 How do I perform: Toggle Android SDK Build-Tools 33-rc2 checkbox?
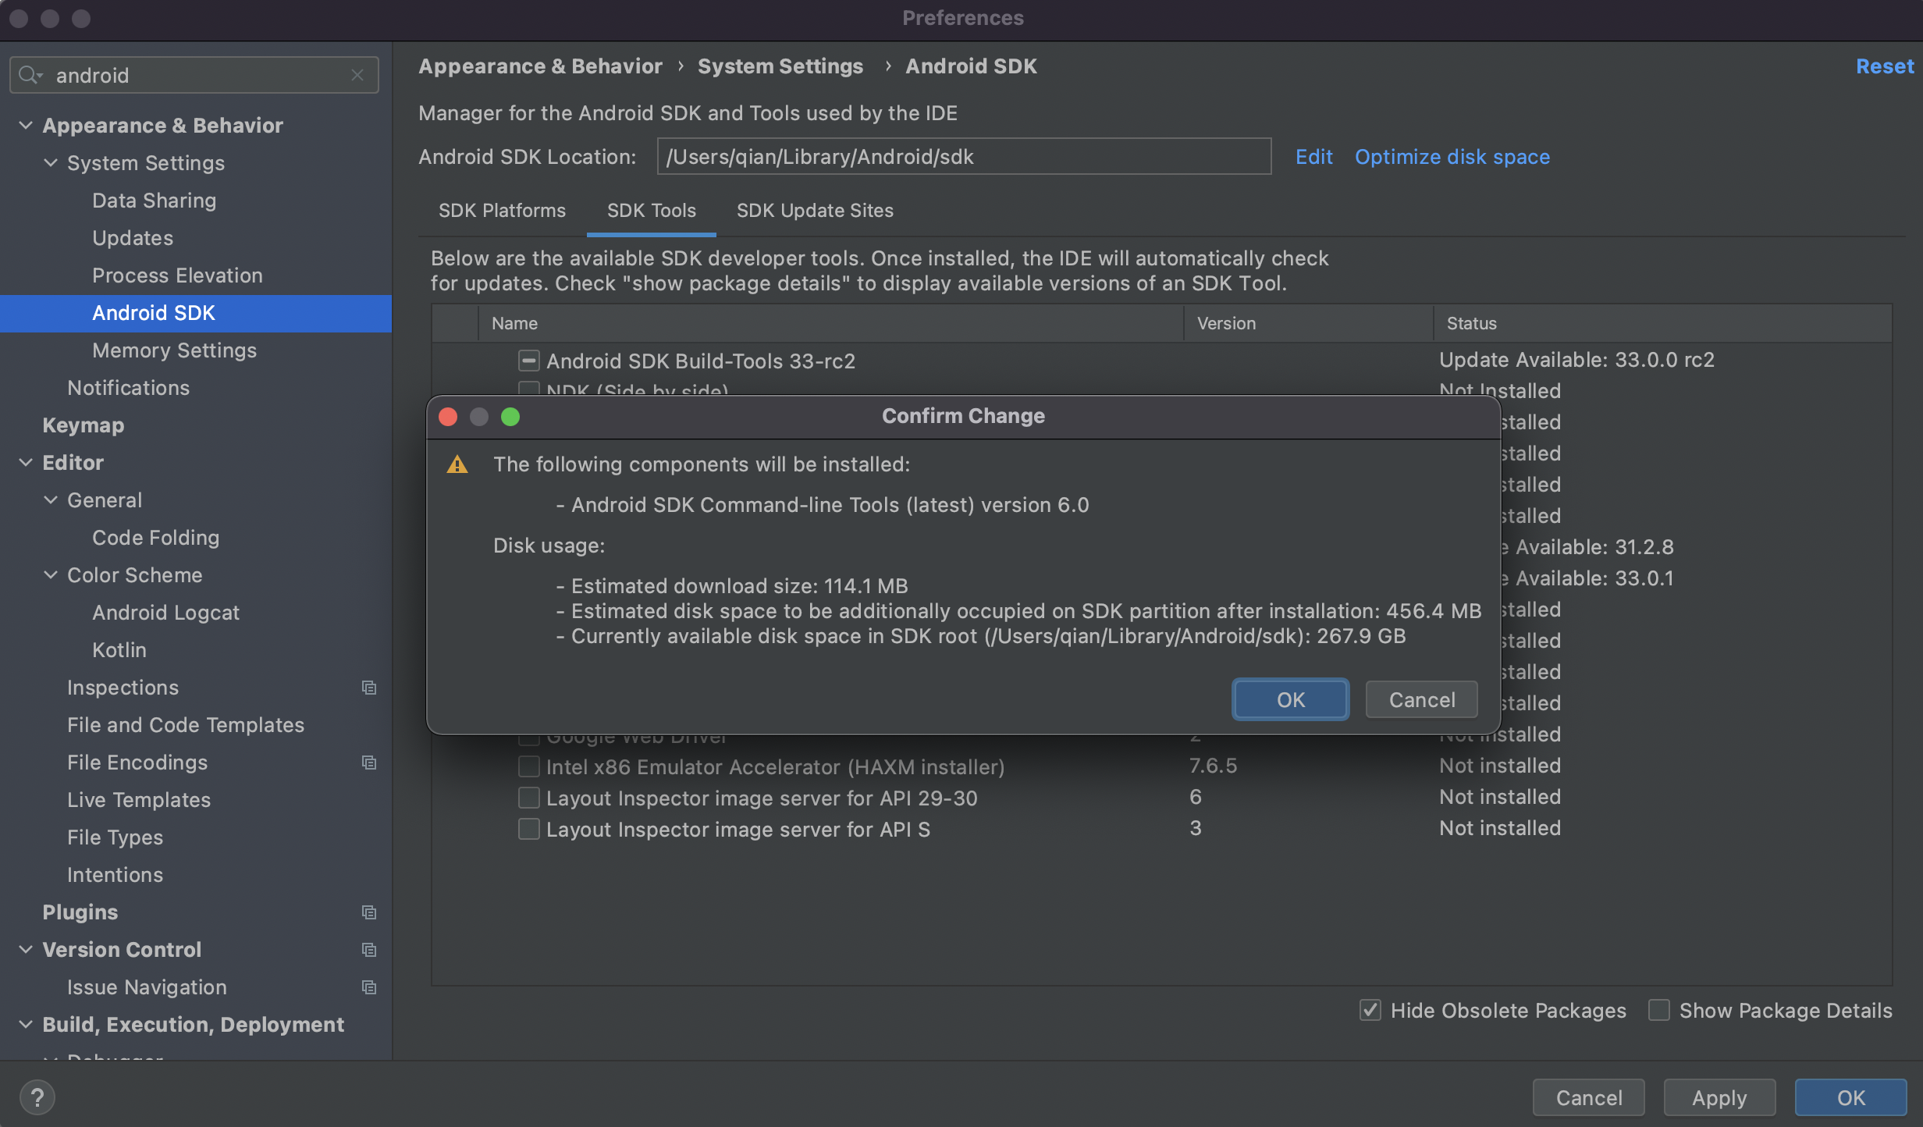528,361
